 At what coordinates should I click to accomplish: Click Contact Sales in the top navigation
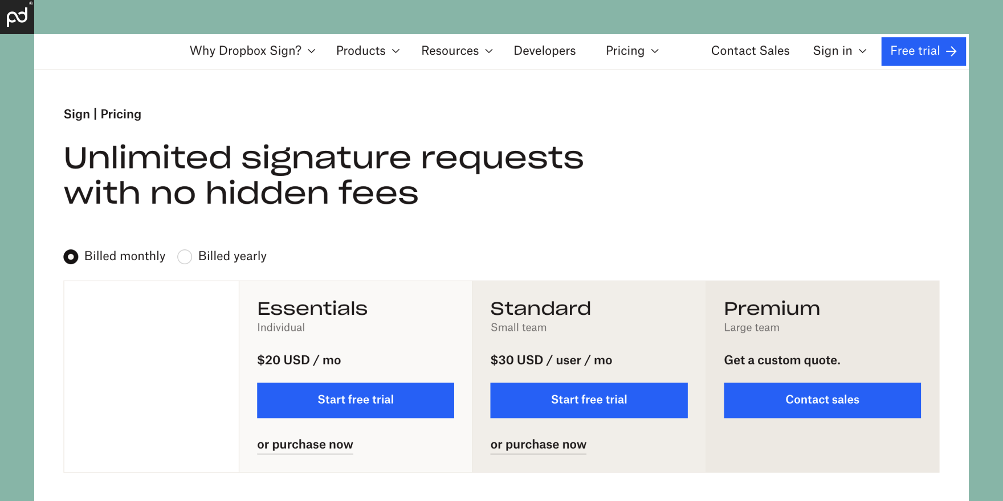pos(750,51)
